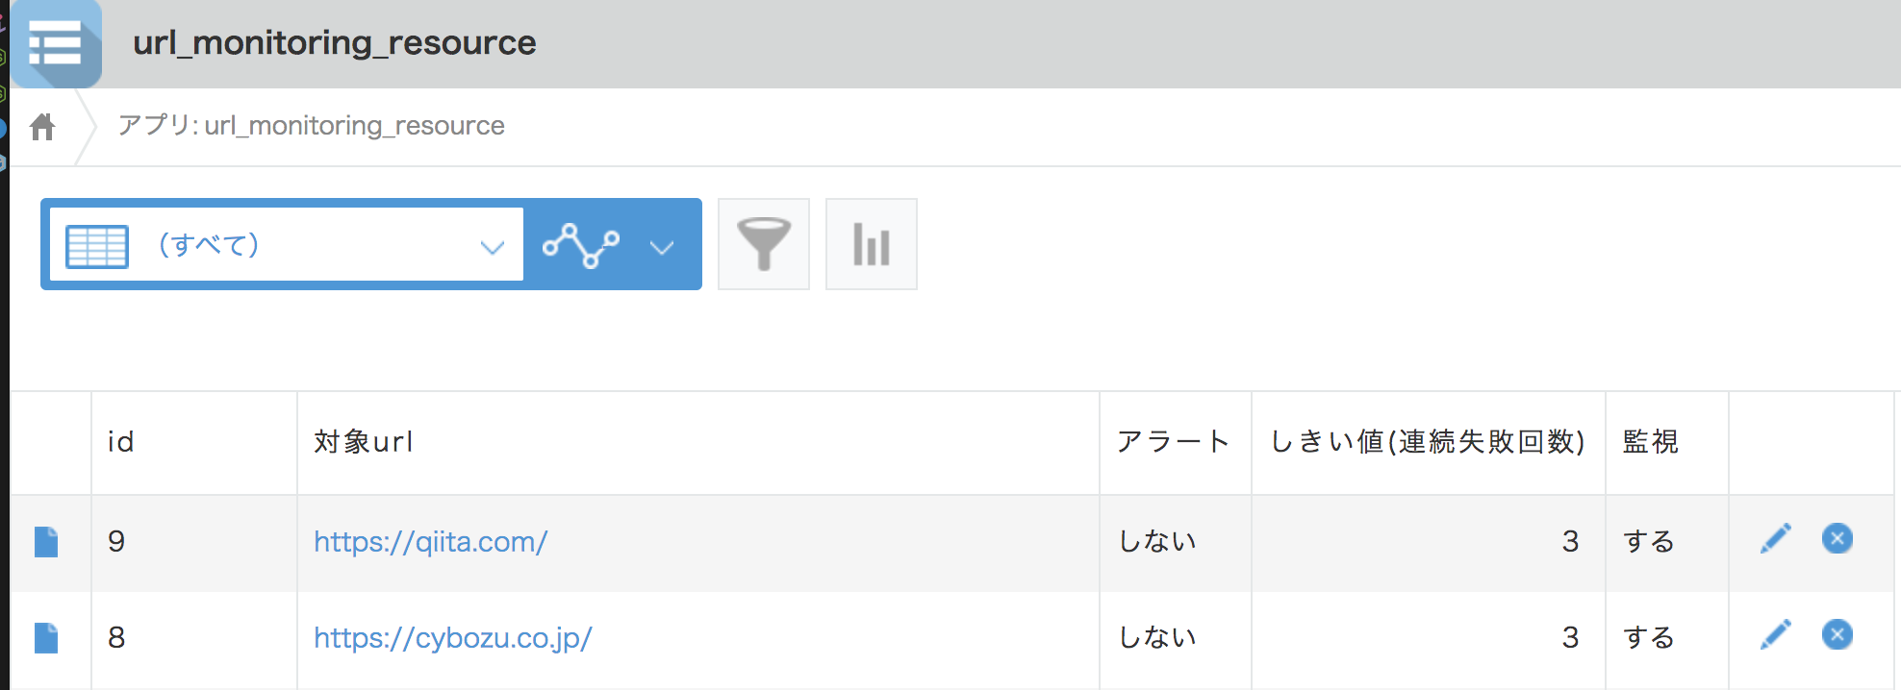Click the table view icon in selector
The image size is (1901, 690).
click(97, 246)
